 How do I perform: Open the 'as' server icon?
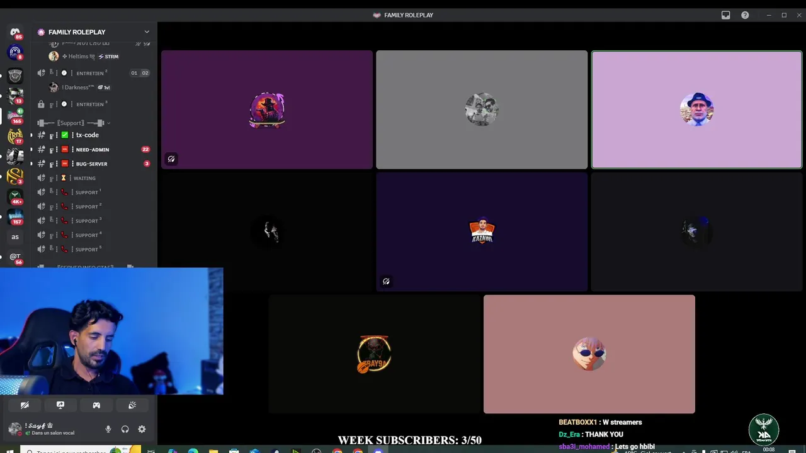pos(15,237)
